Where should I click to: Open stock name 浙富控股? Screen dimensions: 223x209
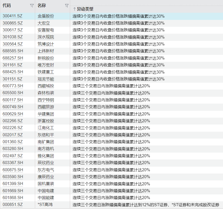pyautogui.click(x=46, y=121)
